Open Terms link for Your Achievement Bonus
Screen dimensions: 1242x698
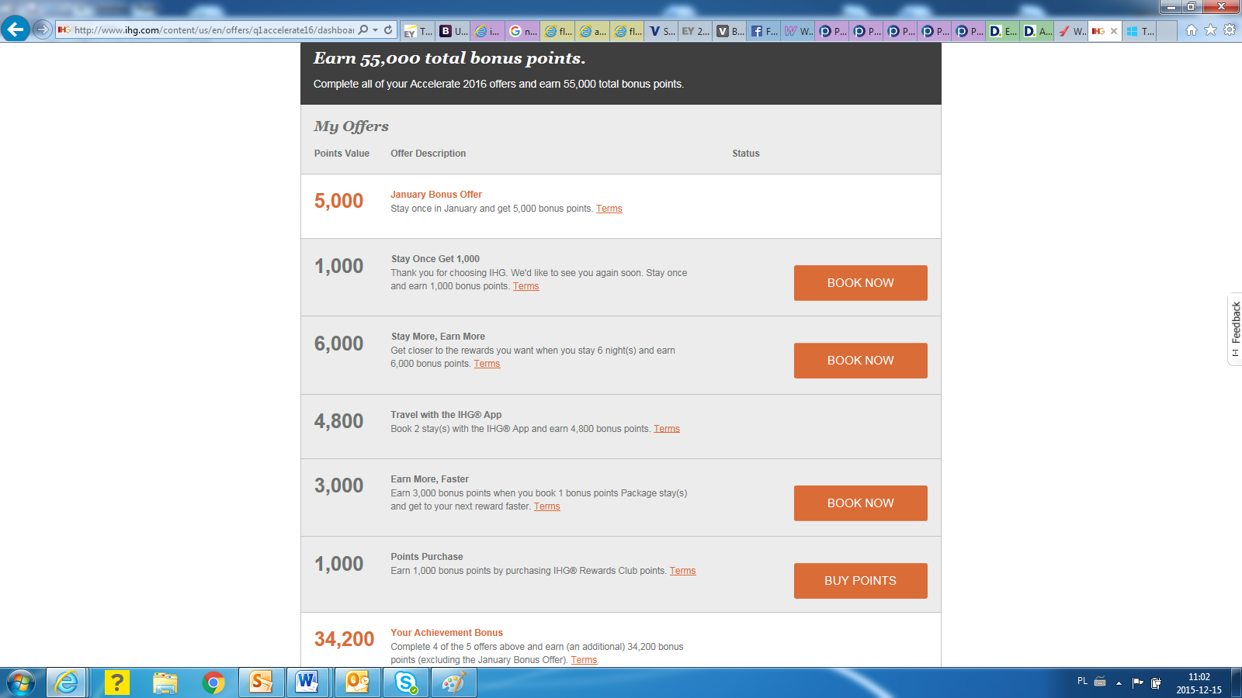click(x=584, y=660)
